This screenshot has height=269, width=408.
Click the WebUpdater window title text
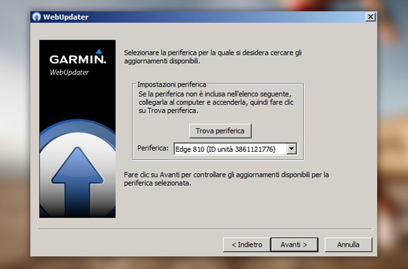tap(66, 17)
